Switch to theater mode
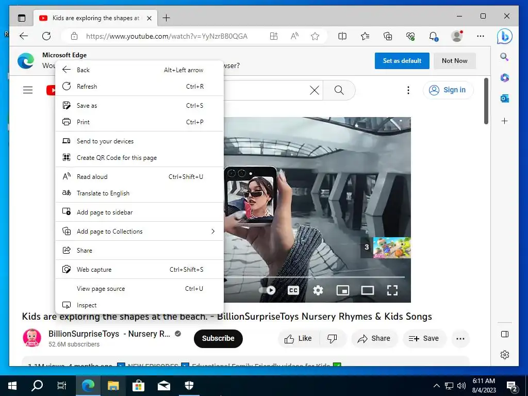Viewport: 528px width, 396px height. coord(367,290)
